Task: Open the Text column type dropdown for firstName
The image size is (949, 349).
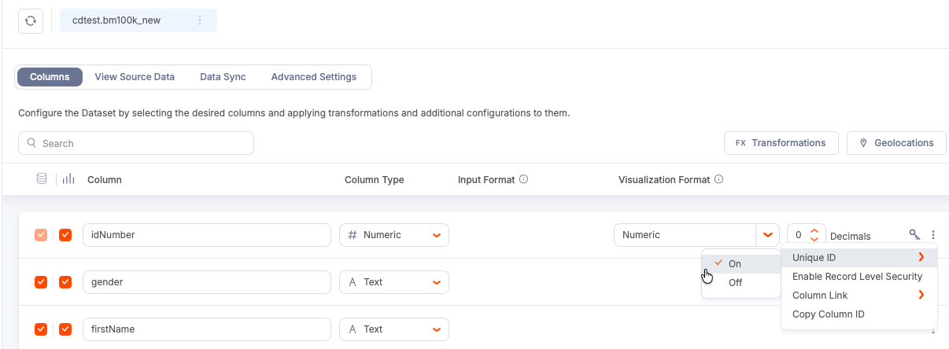Action: pyautogui.click(x=394, y=329)
